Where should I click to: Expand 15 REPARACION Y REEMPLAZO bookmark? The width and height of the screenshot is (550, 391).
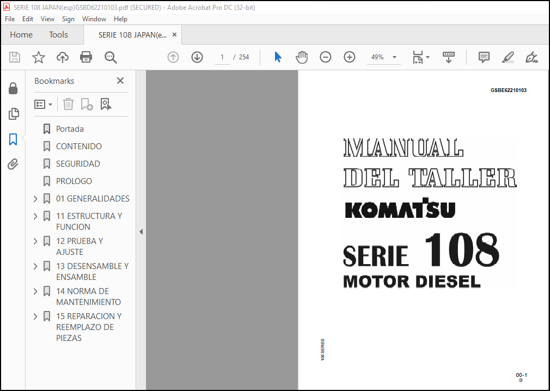pos(35,316)
